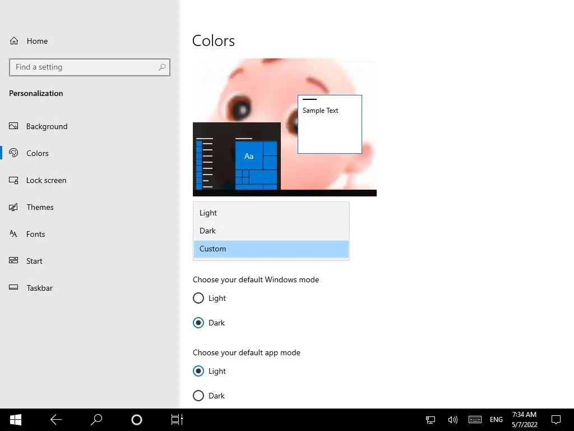Click 'Choose your default app mode' label

click(x=247, y=352)
